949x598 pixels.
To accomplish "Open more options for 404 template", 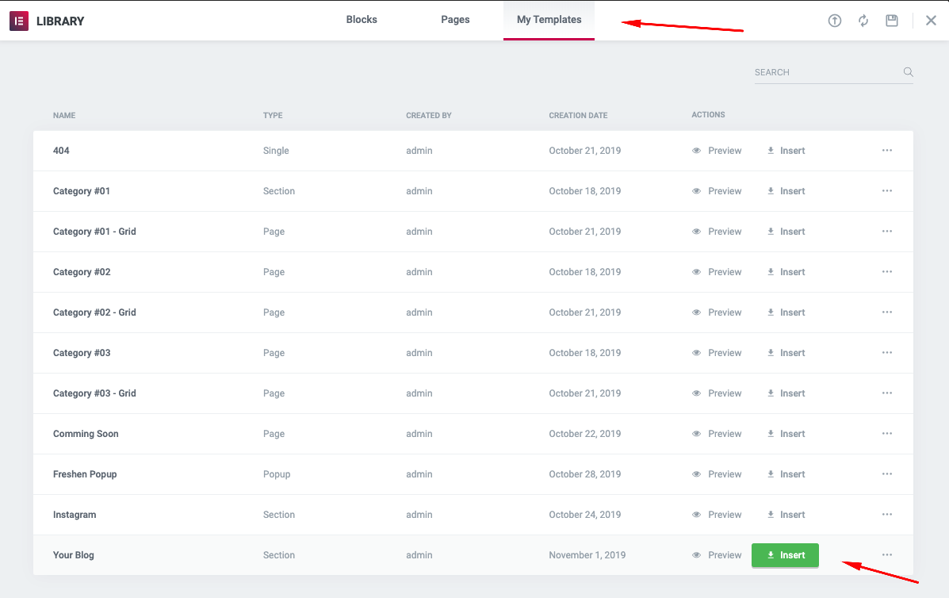I will click(886, 151).
